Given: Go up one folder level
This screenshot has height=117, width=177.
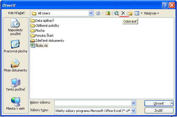Looking at the screenshot, I should (108, 13).
